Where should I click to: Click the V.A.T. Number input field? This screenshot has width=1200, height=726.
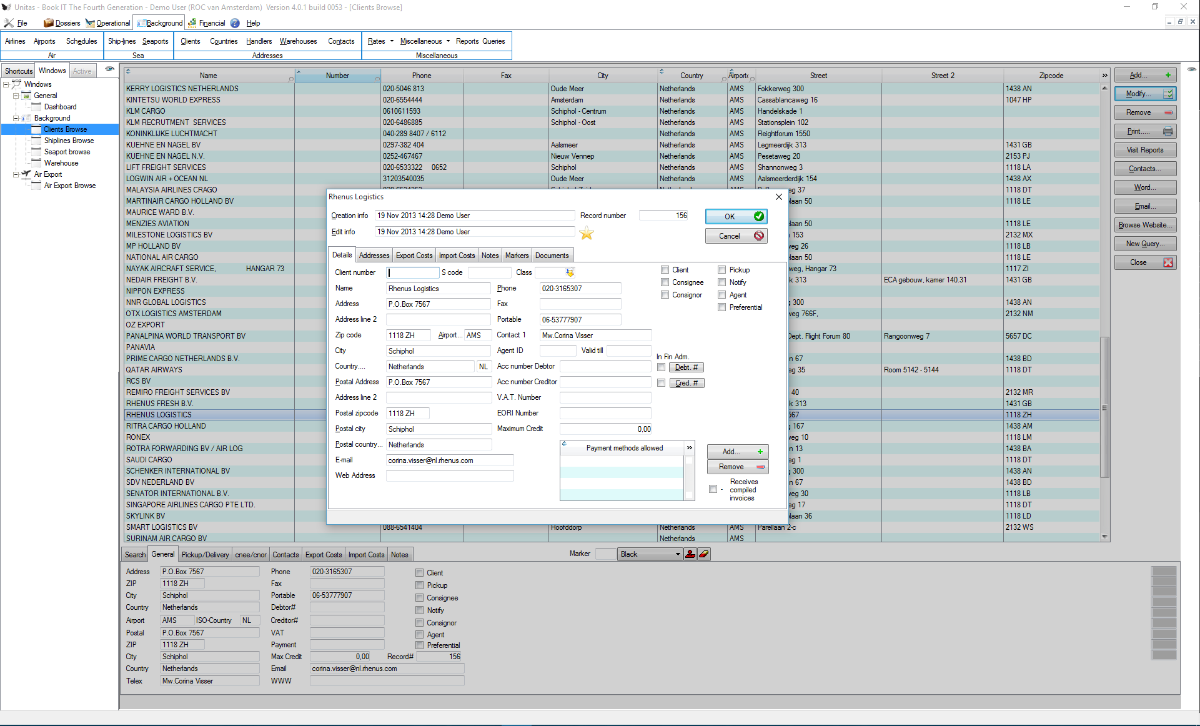click(x=605, y=397)
